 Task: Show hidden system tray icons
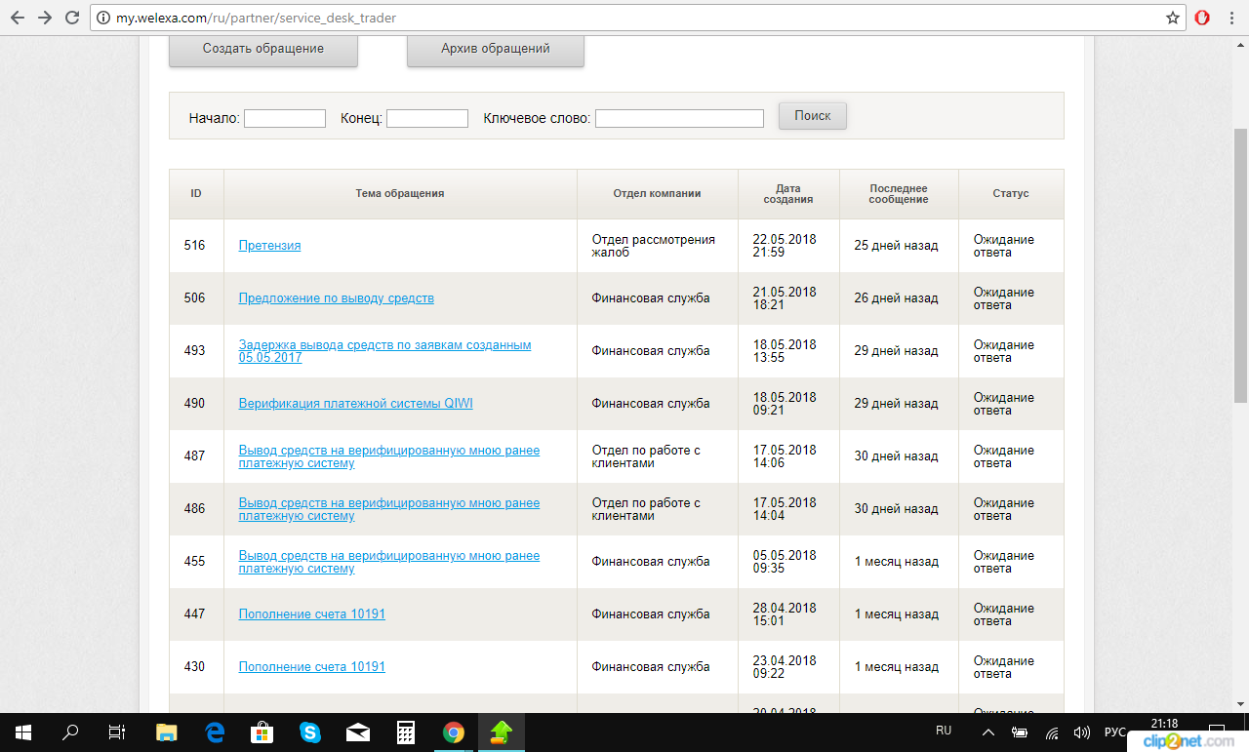tap(988, 732)
